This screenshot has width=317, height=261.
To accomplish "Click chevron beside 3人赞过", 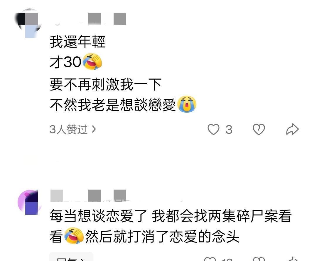I will pos(94,129).
